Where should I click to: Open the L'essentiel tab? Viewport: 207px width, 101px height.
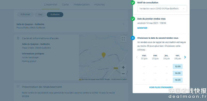pos(51,5)
